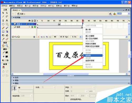Click purple outline color of 图层 2
This screenshot has height=103, width=132.
point(35,24)
